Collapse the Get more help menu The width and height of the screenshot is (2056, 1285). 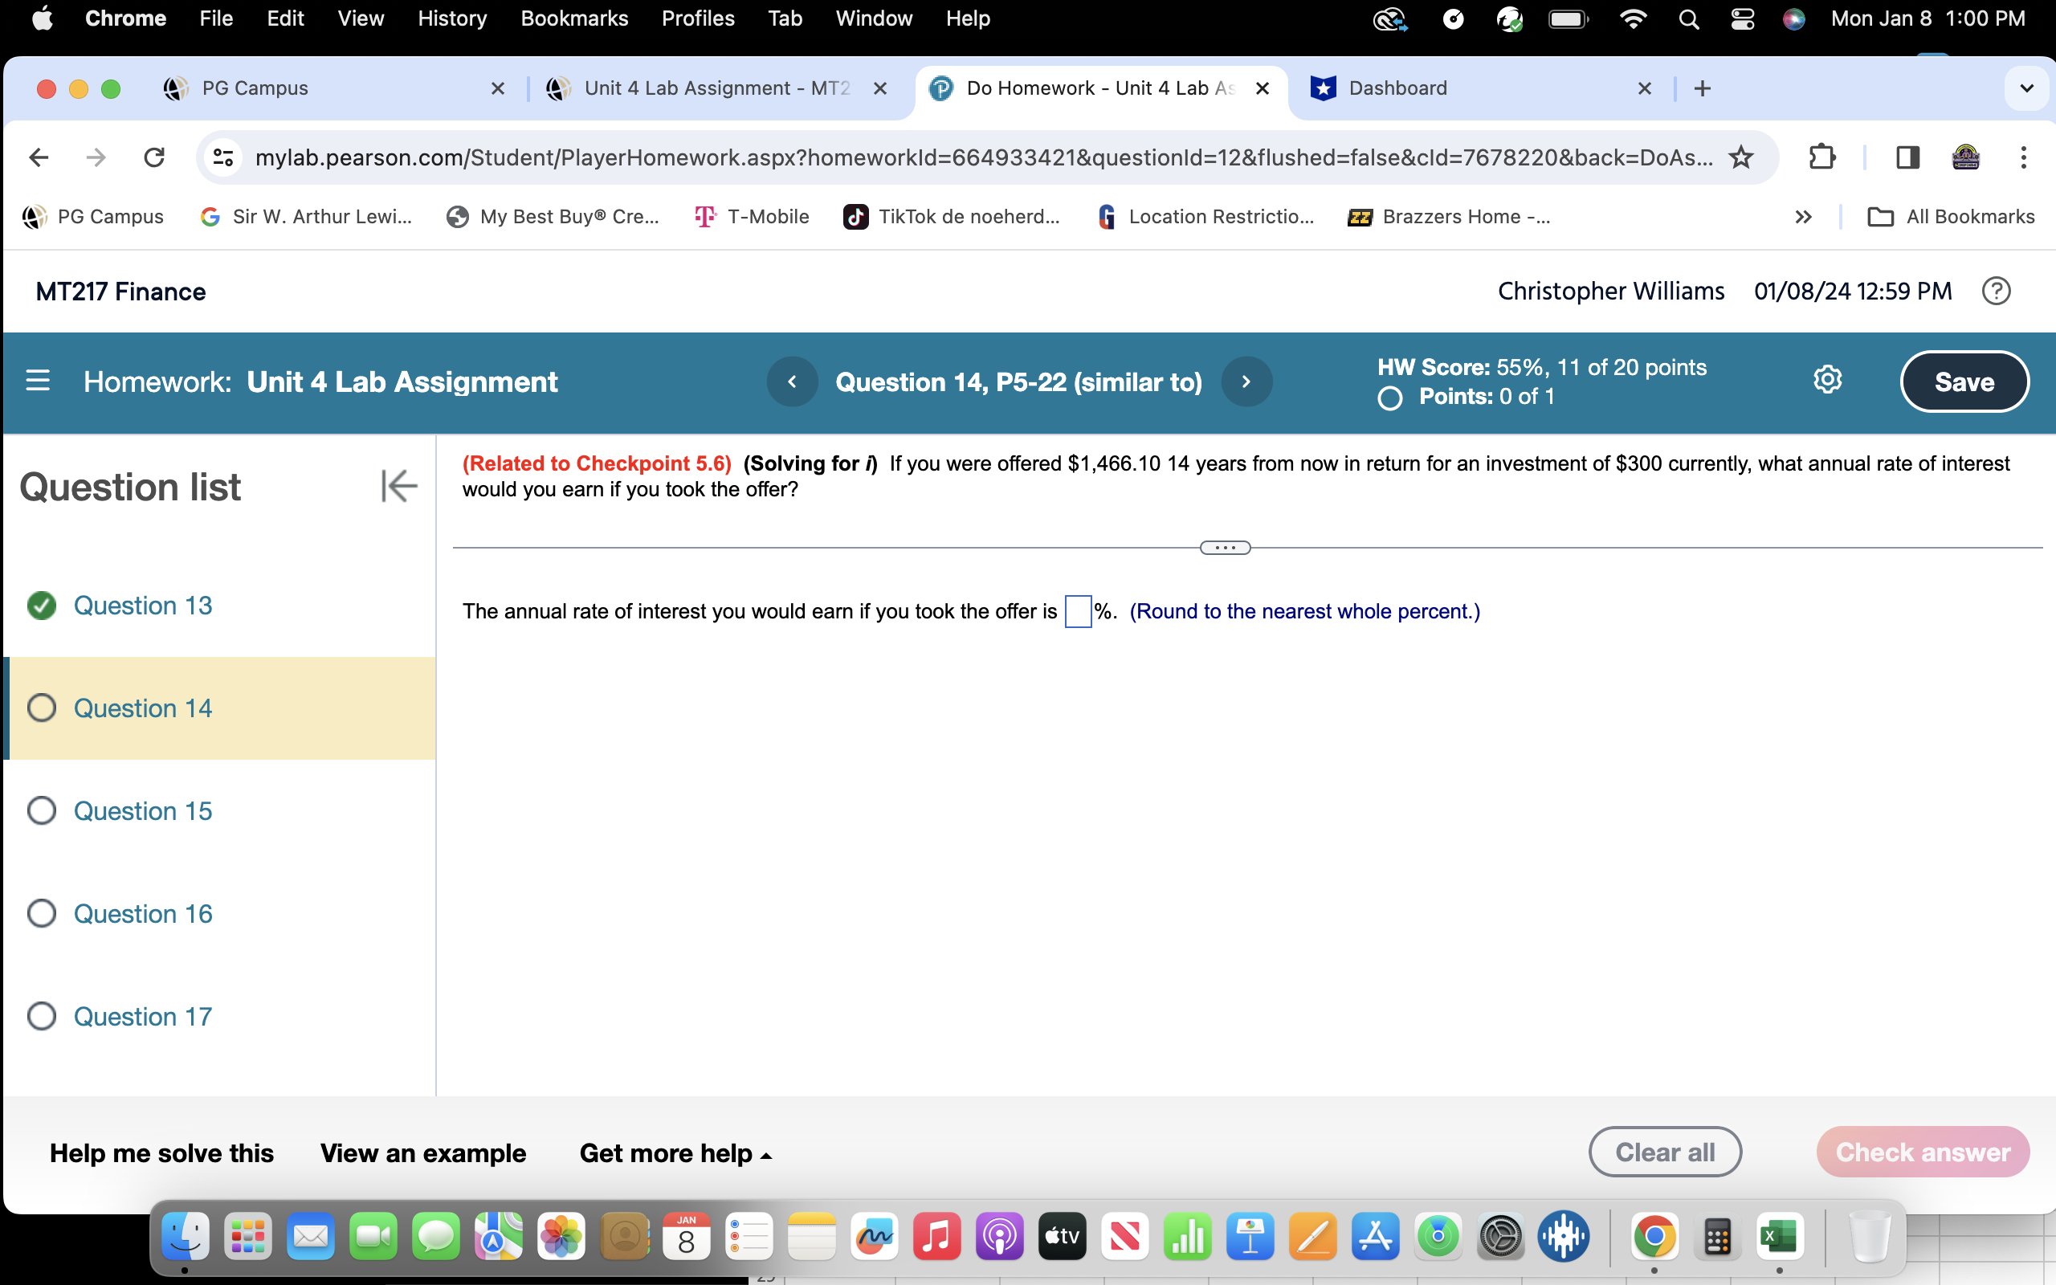[675, 1152]
